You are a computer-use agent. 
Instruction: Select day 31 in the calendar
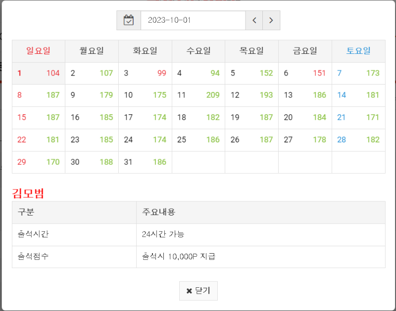click(x=145, y=162)
